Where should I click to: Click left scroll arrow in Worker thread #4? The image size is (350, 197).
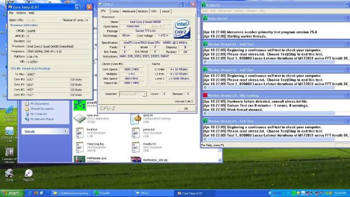click(205, 139)
